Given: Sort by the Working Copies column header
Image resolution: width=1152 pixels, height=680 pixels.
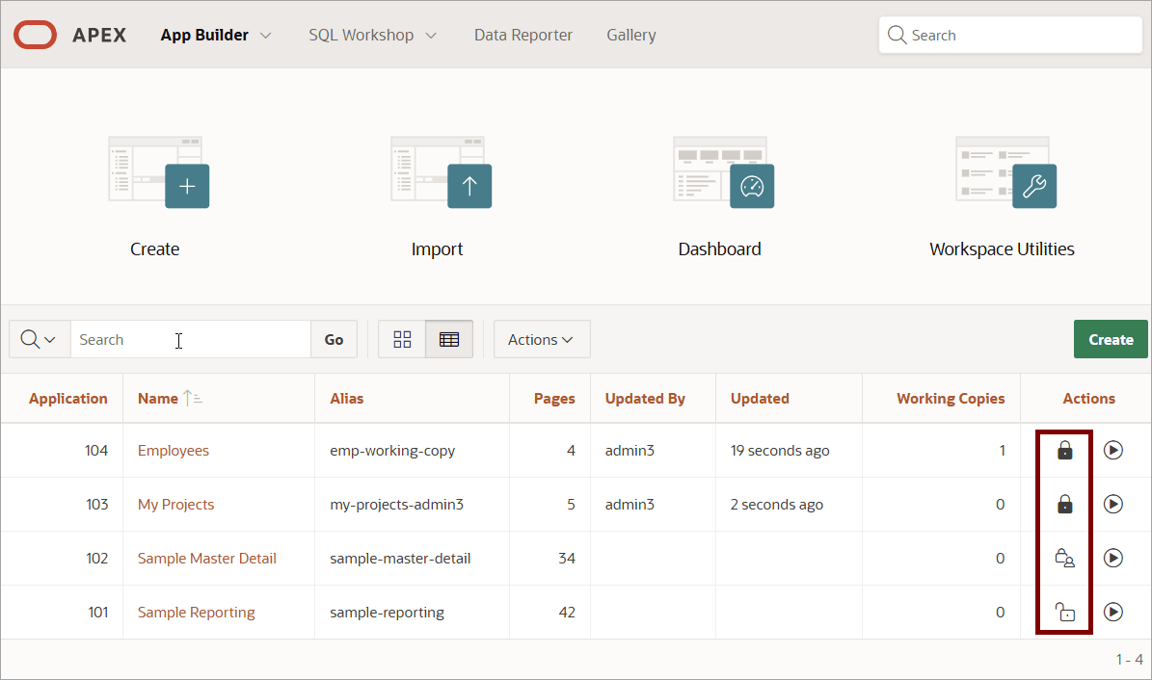Looking at the screenshot, I should (951, 398).
